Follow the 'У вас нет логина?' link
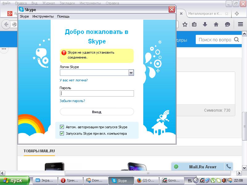 (x=74, y=80)
